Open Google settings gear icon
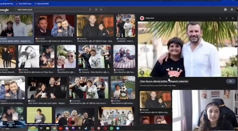Image resolution: width=238 pixels, height=131 pixels. tap(225, 10)
